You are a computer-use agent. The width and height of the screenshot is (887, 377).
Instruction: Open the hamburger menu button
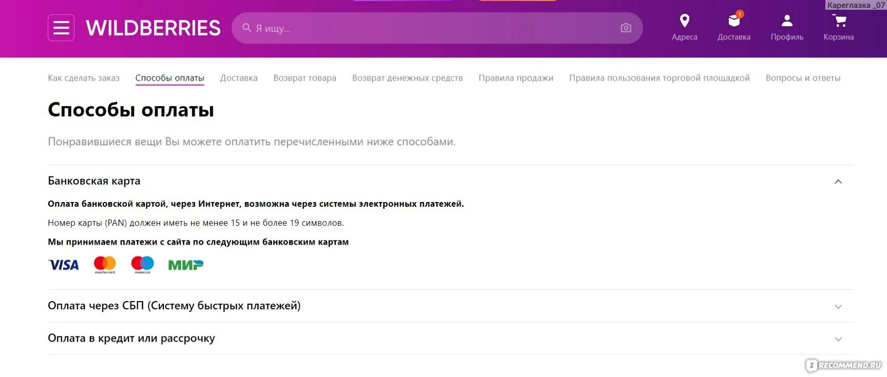click(61, 28)
